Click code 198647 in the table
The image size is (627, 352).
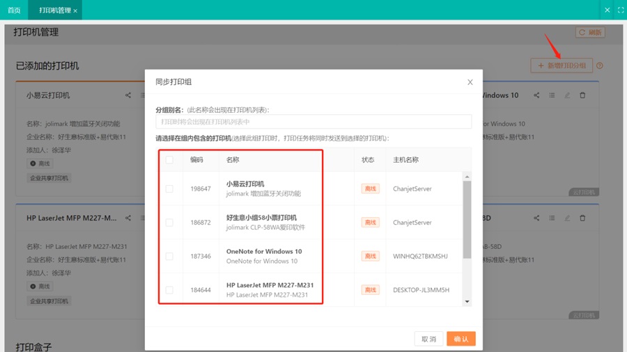click(x=201, y=189)
